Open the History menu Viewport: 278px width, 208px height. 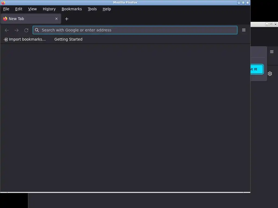pyautogui.click(x=49, y=9)
